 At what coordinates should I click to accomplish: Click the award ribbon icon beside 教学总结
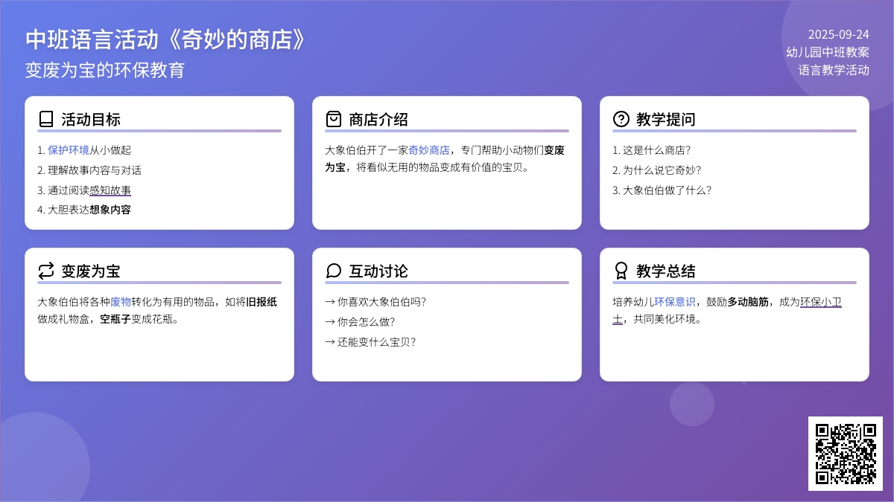point(621,271)
